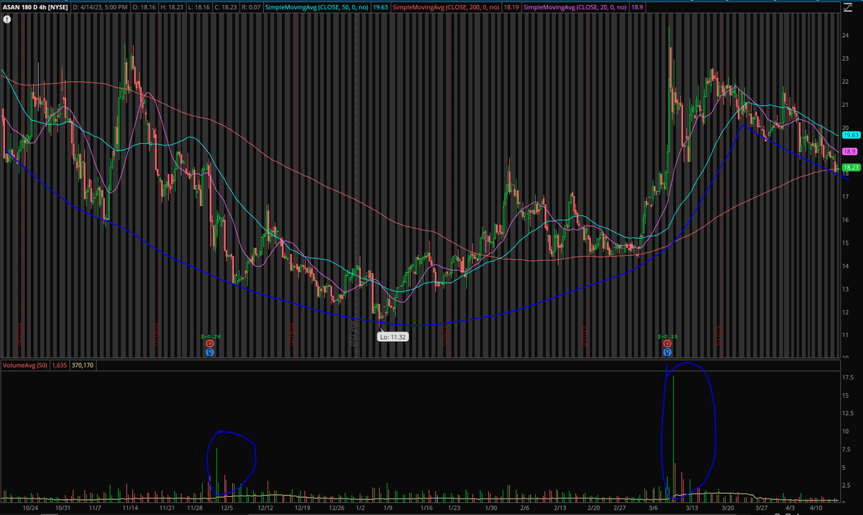Click the red earnings icon below $-0.26

(x=209, y=344)
